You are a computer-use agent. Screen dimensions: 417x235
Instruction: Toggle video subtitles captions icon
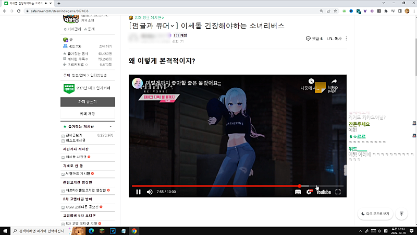coord(298,192)
